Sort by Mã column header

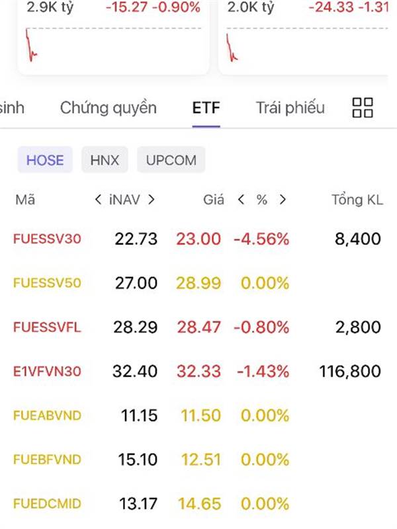[25, 200]
